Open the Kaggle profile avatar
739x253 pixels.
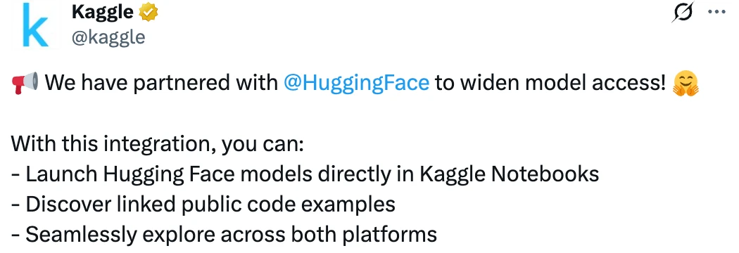click(35, 25)
